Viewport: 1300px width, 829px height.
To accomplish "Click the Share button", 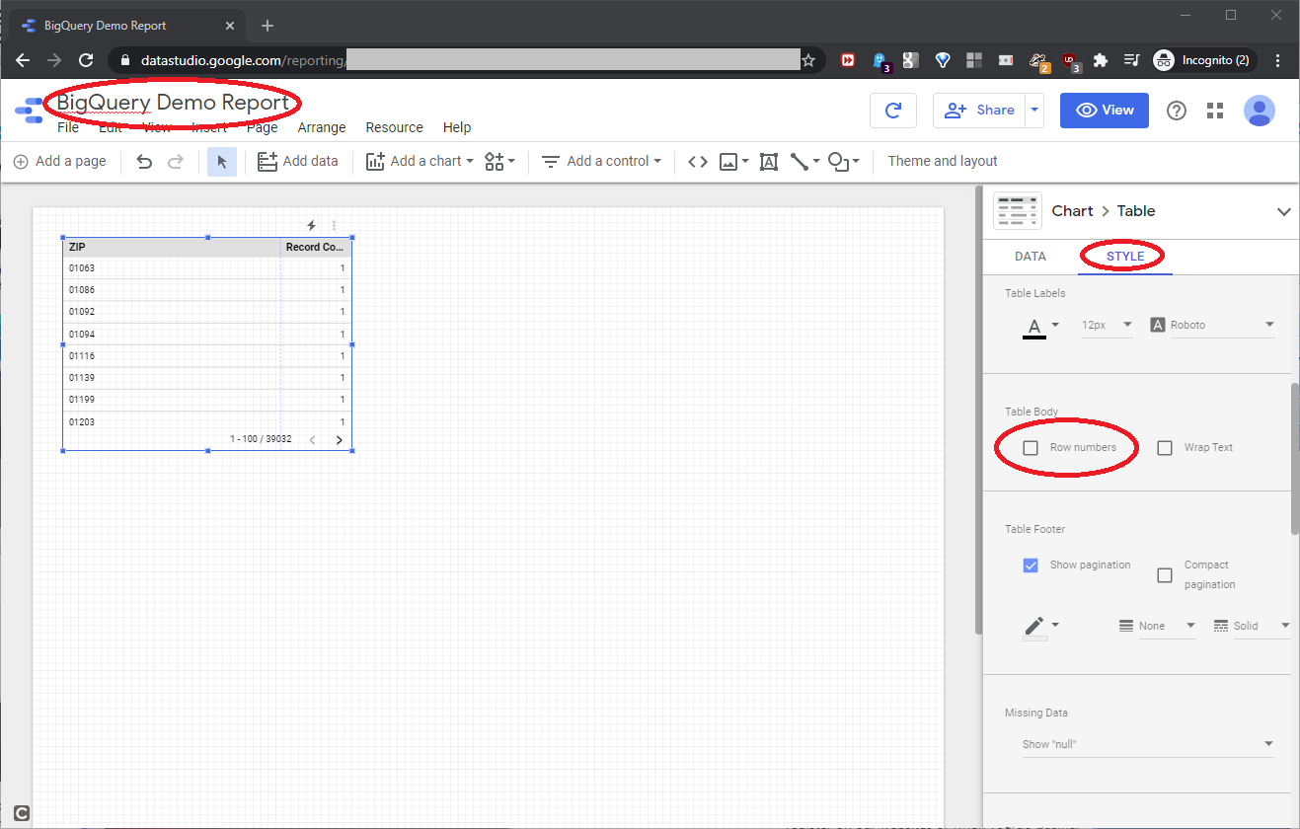I will click(x=979, y=111).
